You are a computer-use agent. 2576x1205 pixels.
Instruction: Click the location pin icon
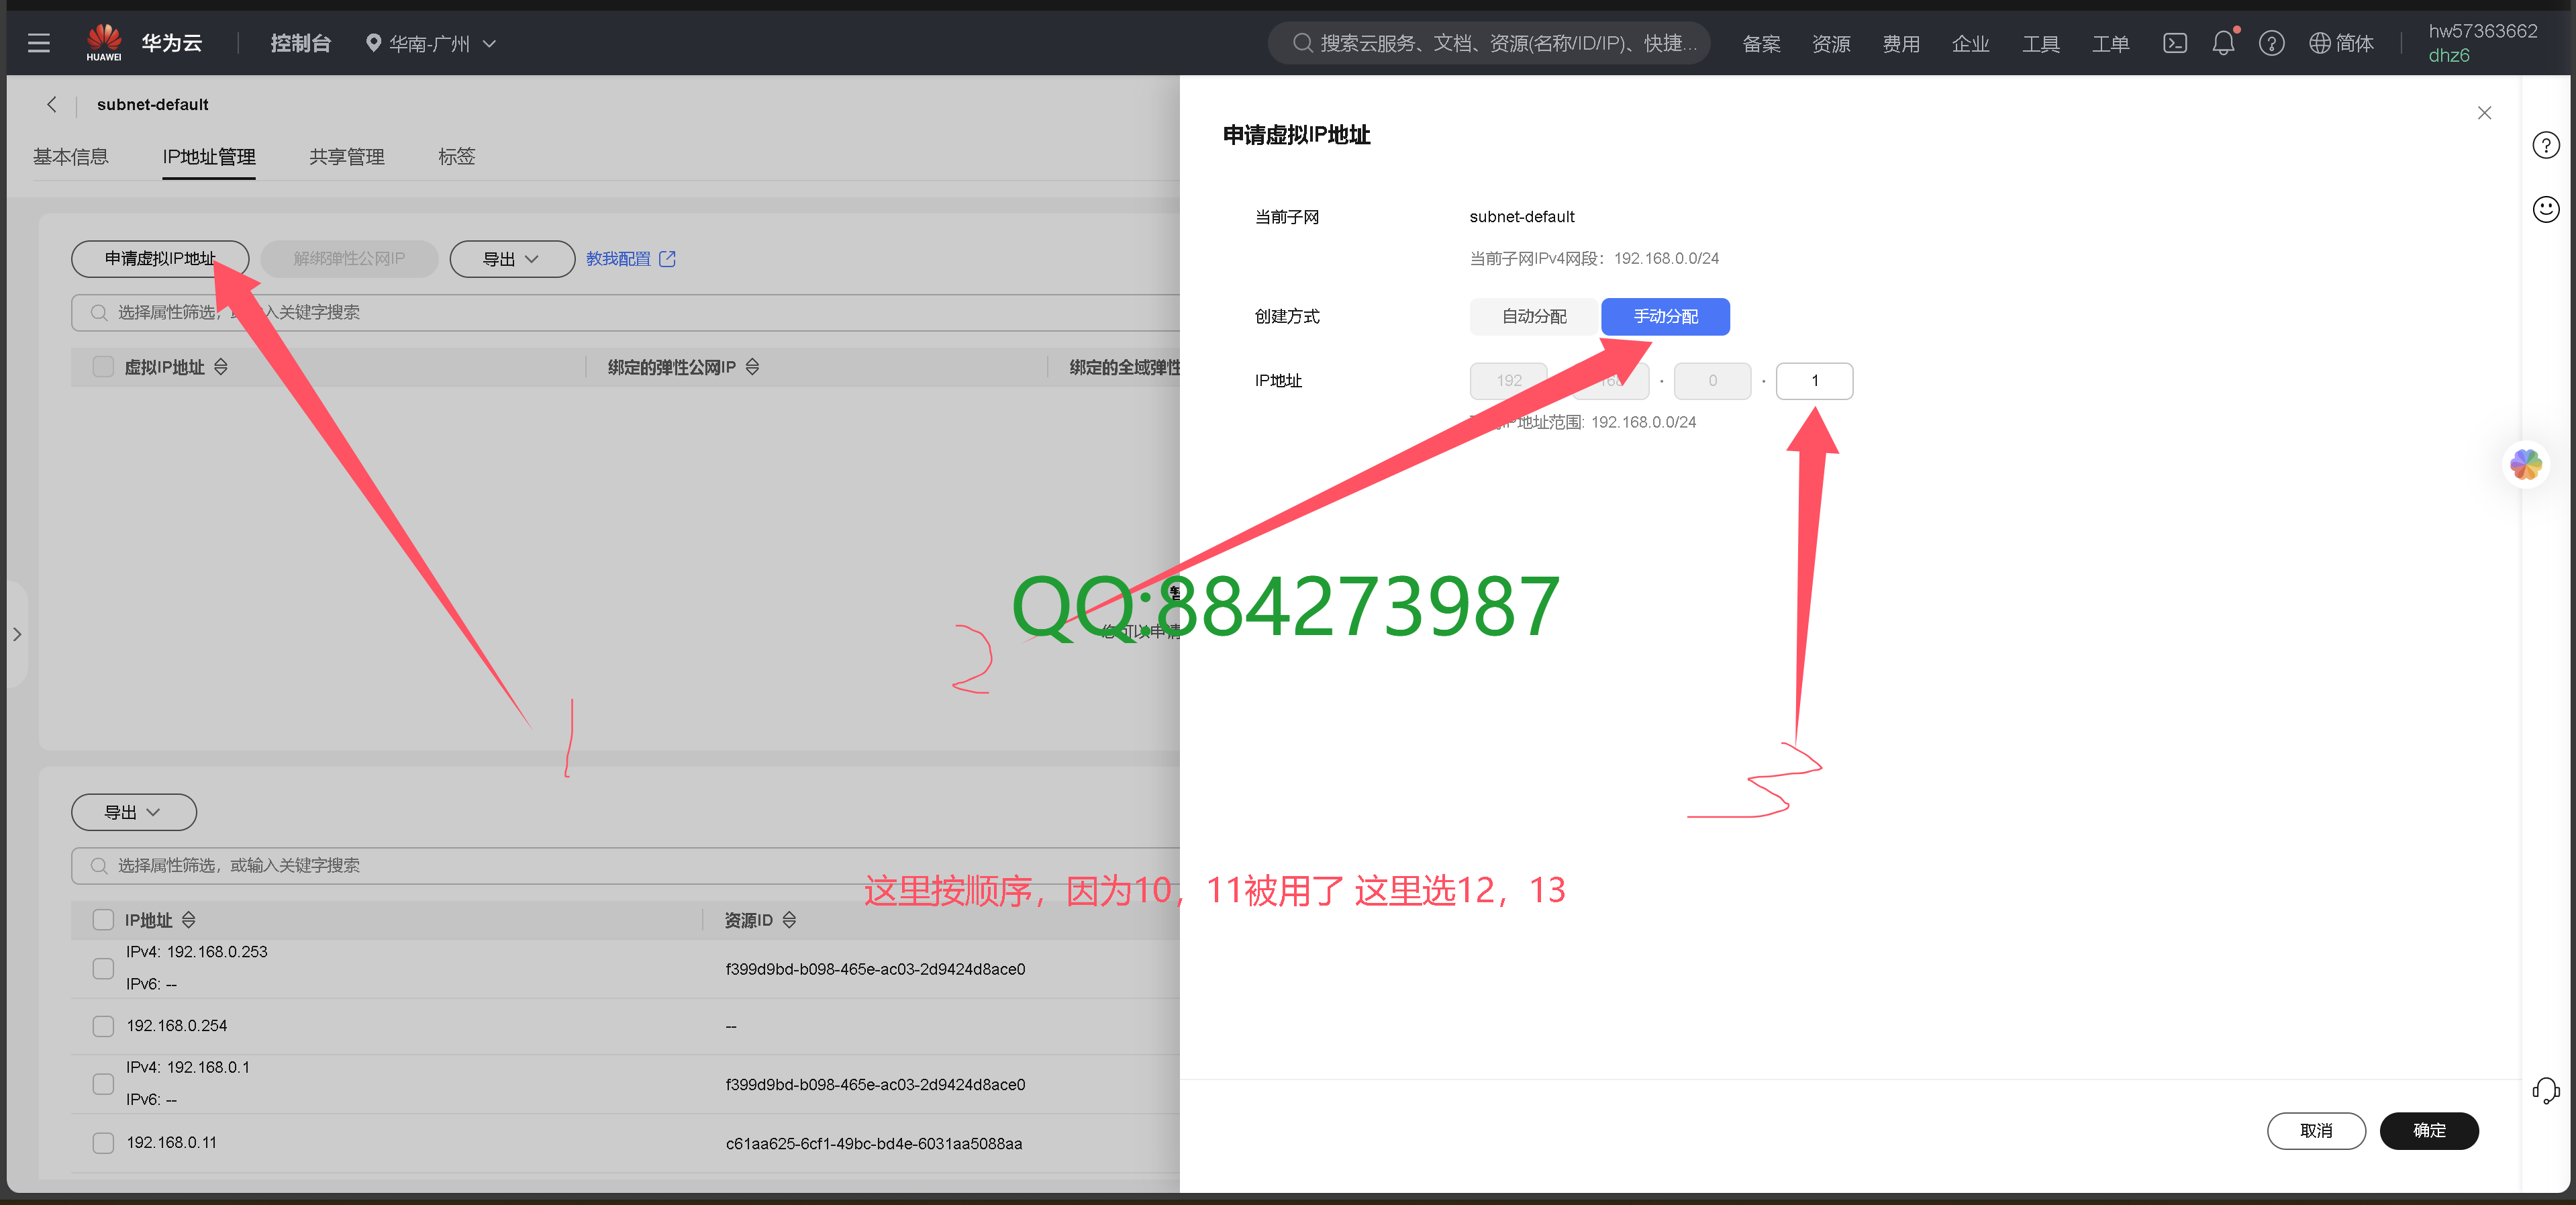click(373, 43)
